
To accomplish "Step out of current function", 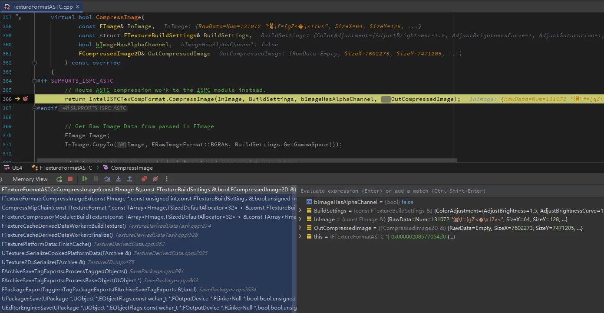I will [130, 179].
